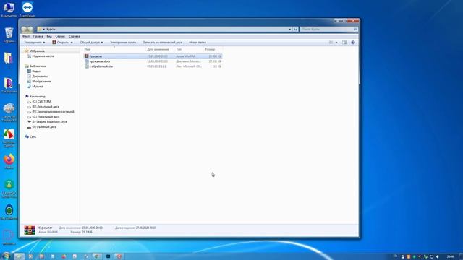Click the WinRAR icon of the Курсы.rar file
The height and width of the screenshot is (260, 463).
point(87,56)
